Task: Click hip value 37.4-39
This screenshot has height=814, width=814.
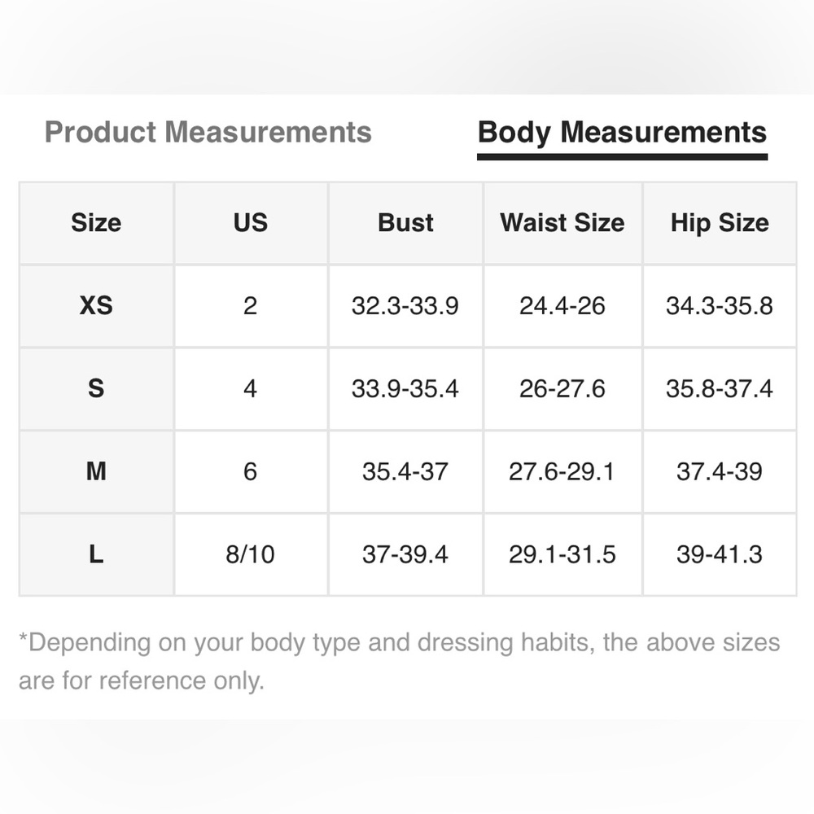Action: click(x=720, y=471)
